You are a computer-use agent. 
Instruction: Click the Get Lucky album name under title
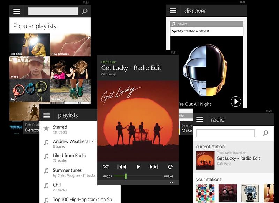point(108,74)
